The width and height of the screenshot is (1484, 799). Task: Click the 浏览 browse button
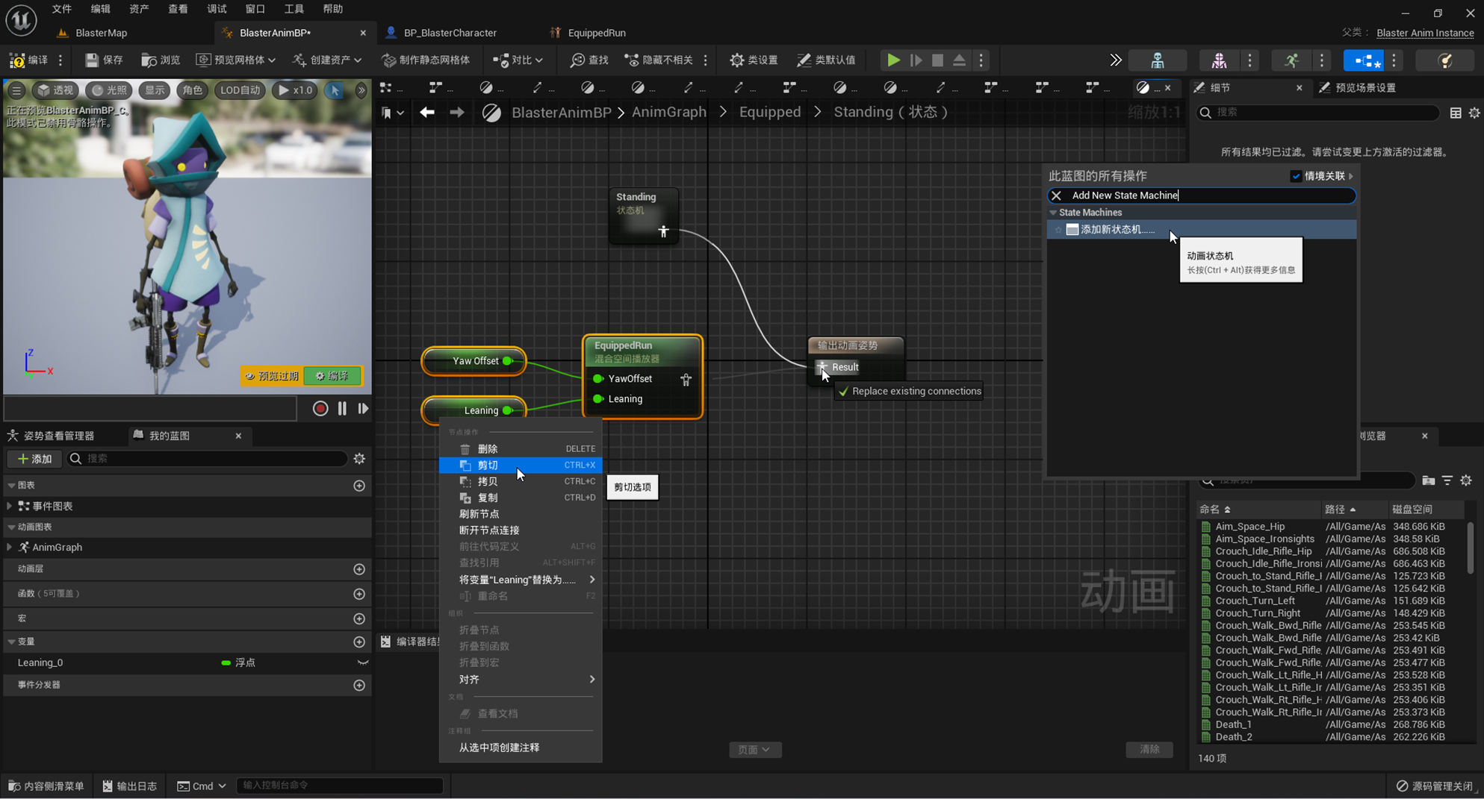pyautogui.click(x=161, y=60)
